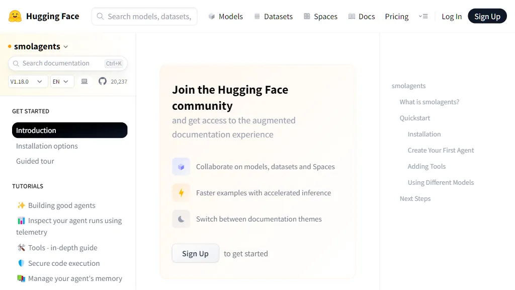Open Spaces from the top navigation
515x290 pixels.
[x=320, y=17]
